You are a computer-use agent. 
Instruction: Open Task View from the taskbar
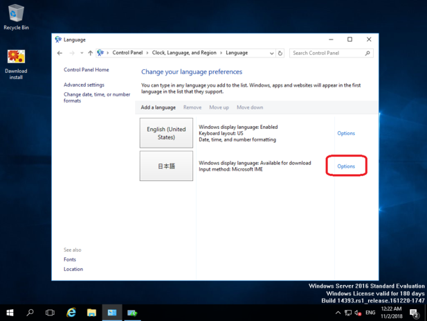pyautogui.click(x=50, y=313)
